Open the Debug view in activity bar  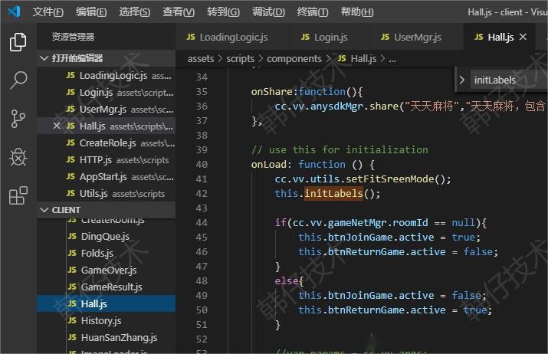coord(18,157)
